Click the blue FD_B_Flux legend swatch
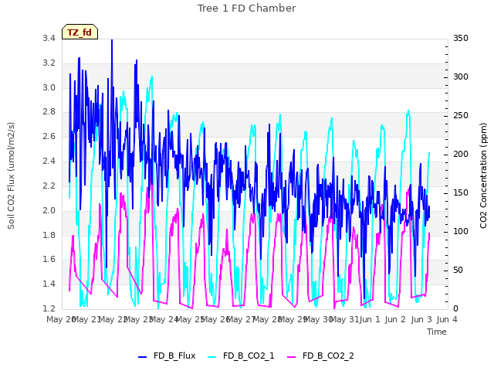Image resolution: width=494 pixels, height=371 pixels. click(x=142, y=357)
